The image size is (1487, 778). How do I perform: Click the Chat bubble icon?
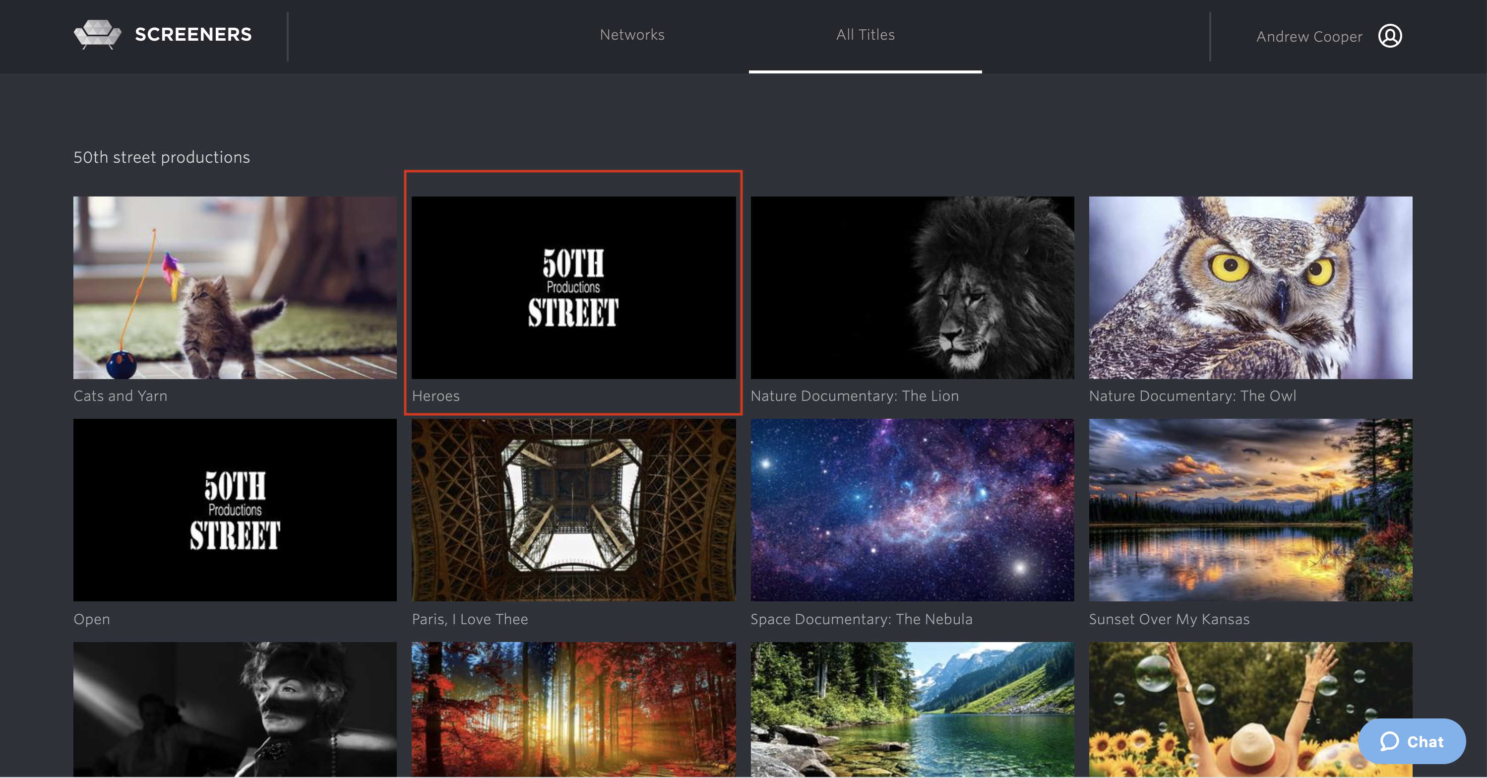tap(1389, 742)
